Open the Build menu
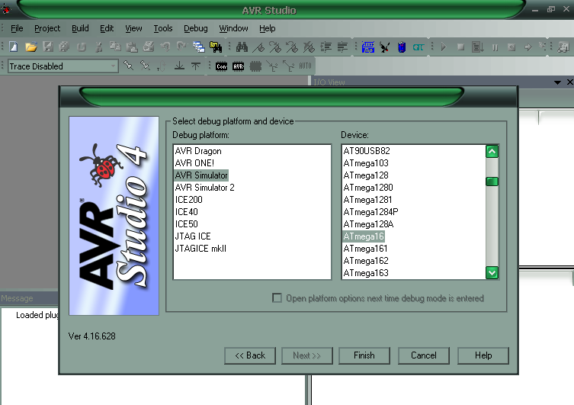Screen dimensions: 574x405 pyautogui.click(x=80, y=28)
